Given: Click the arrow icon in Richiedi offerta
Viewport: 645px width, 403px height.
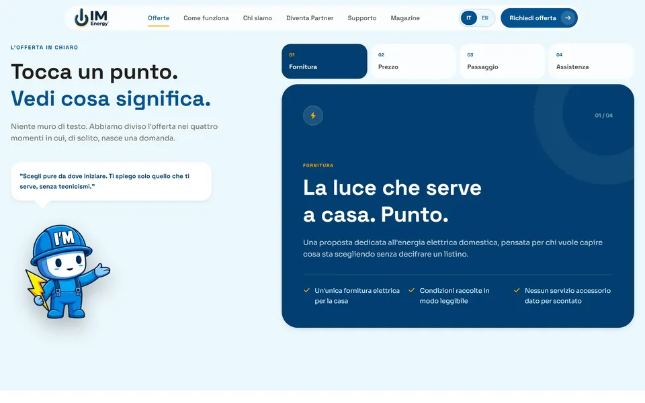Looking at the screenshot, I should coord(568,18).
